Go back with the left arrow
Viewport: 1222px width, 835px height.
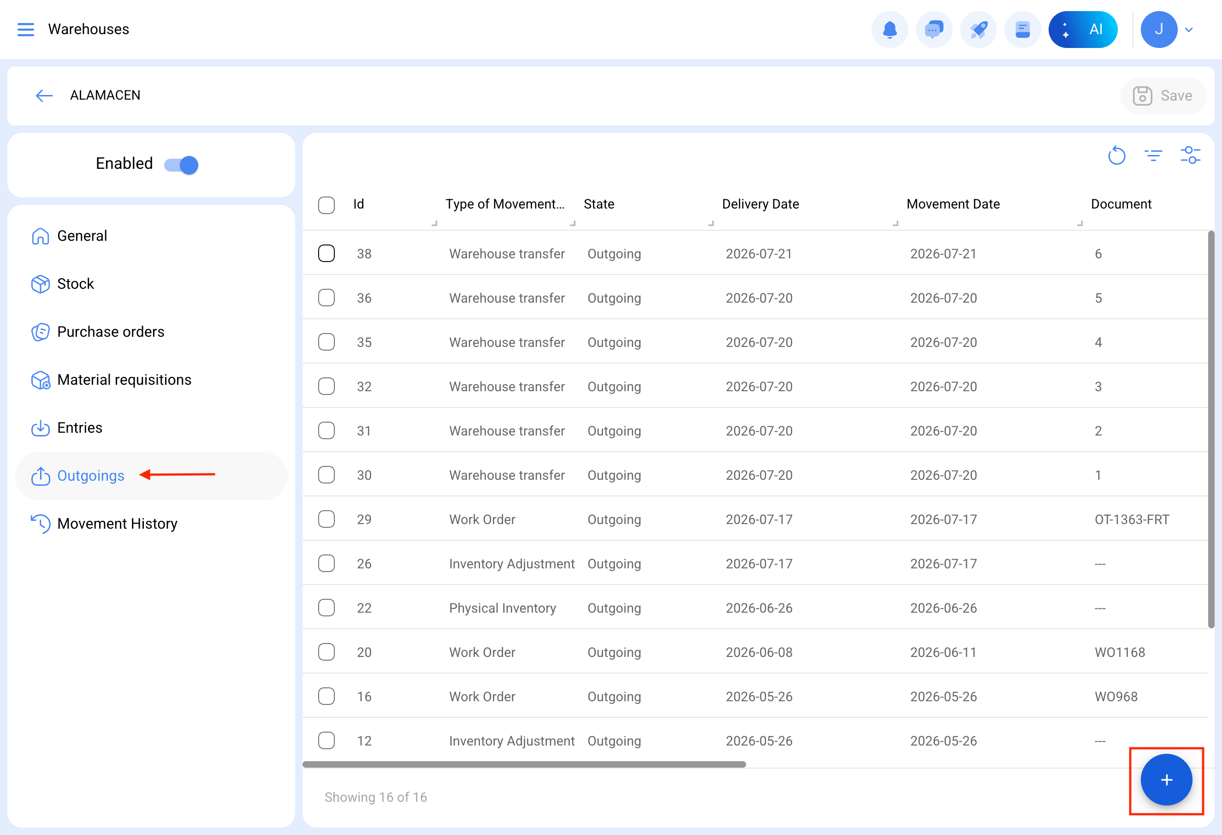(x=44, y=95)
